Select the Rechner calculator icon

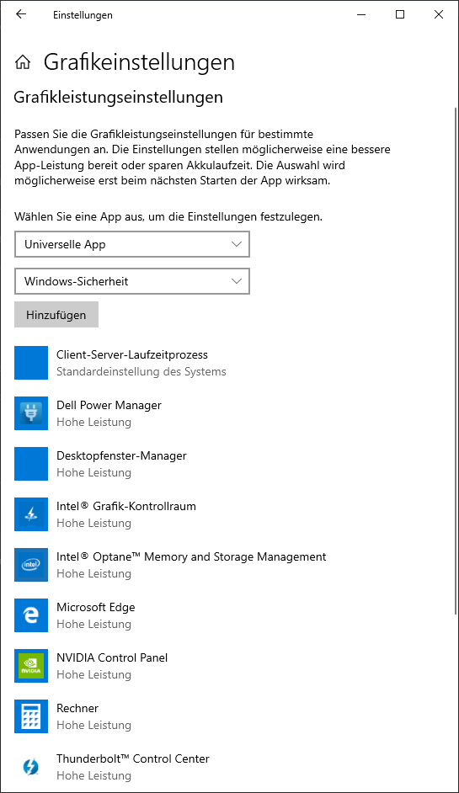click(x=31, y=716)
